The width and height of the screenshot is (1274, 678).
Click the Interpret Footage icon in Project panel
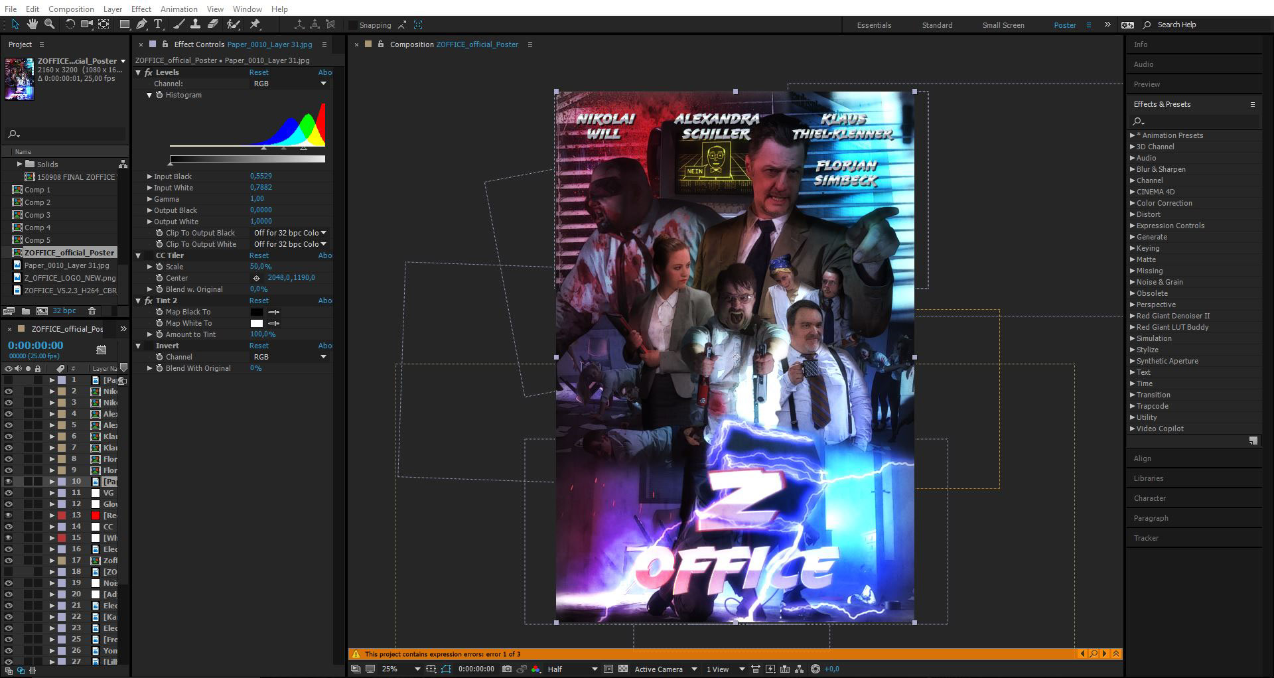[x=9, y=310]
